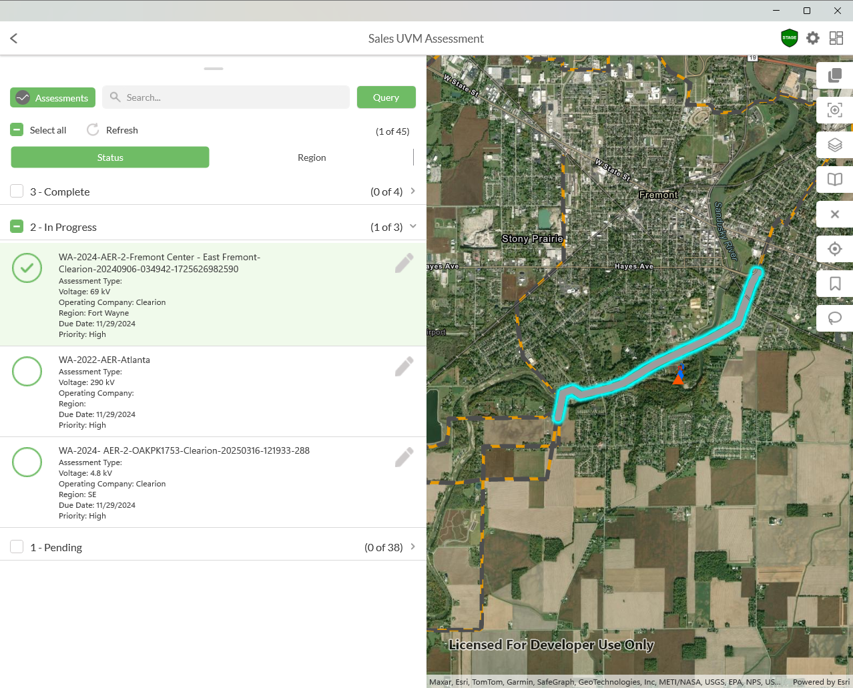The width and height of the screenshot is (853, 688).
Task: Open the map Legend icon
Action: point(834,180)
